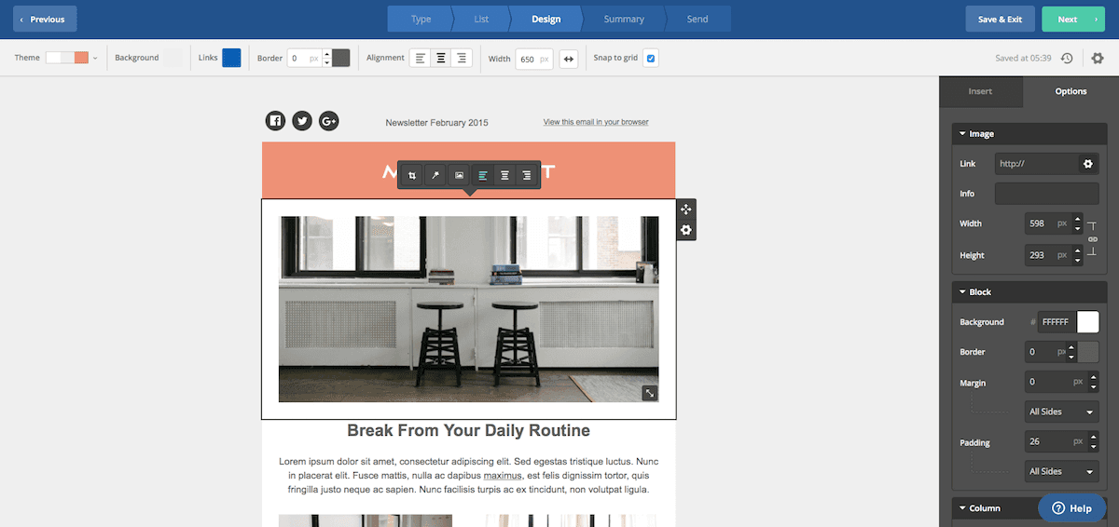
Task: Open block settings gear beside image
Action: (x=686, y=230)
